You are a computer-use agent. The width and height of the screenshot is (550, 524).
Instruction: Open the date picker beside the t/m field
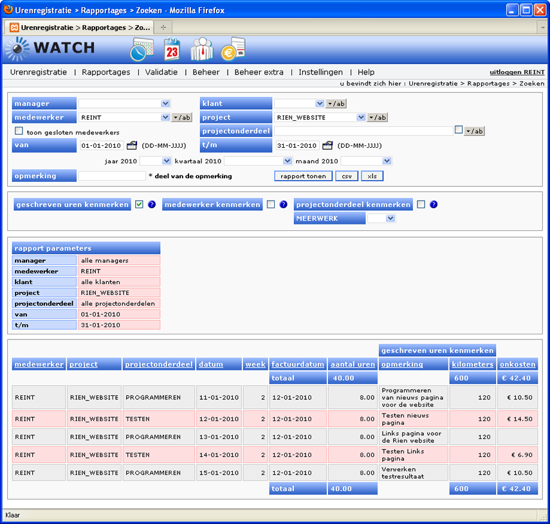[327, 145]
